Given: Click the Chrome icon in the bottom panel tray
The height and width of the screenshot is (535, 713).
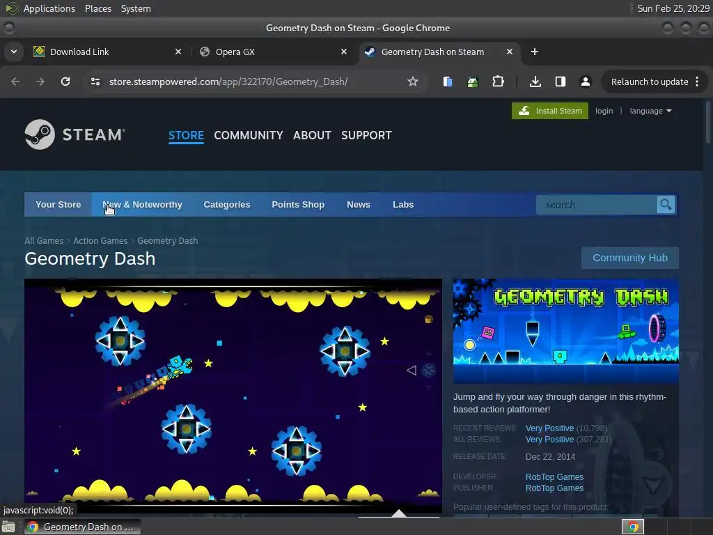Looking at the screenshot, I should [x=633, y=527].
